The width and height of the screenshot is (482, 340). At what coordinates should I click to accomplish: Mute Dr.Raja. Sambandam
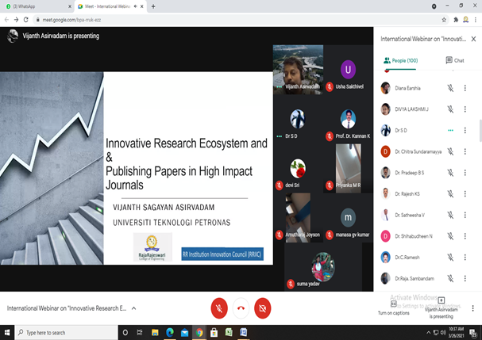450,279
